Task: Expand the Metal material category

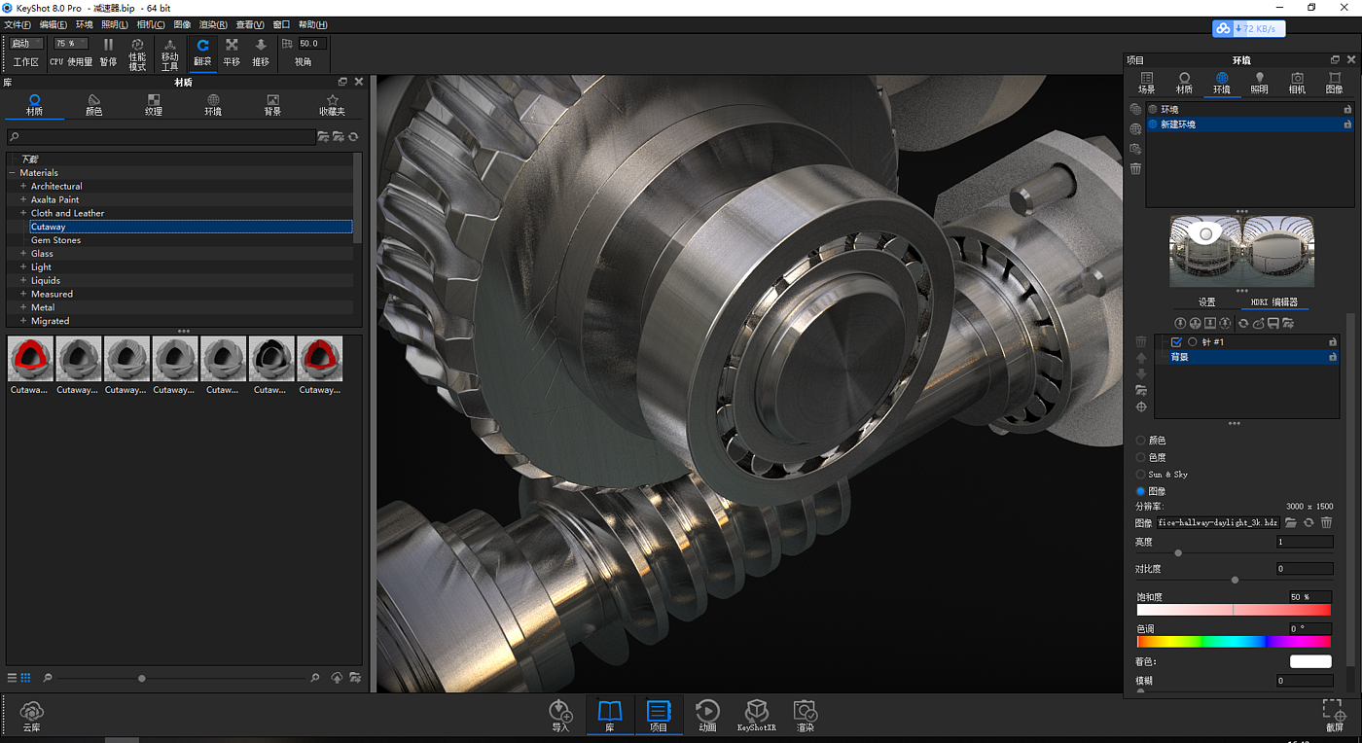Action: pos(23,307)
